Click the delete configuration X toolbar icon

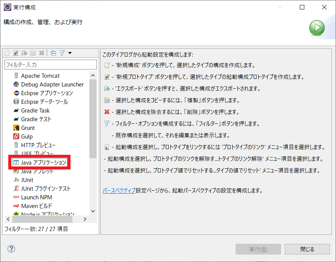coord(41,53)
